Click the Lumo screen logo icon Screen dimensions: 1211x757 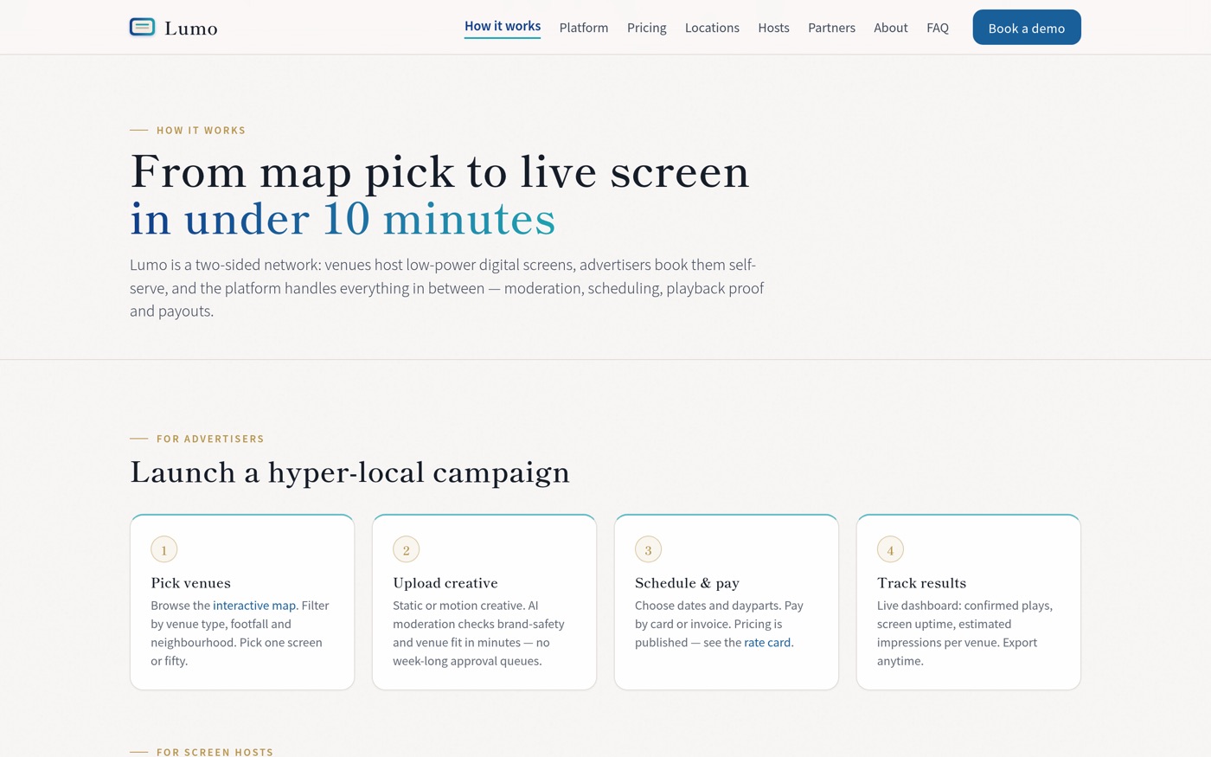(x=142, y=28)
